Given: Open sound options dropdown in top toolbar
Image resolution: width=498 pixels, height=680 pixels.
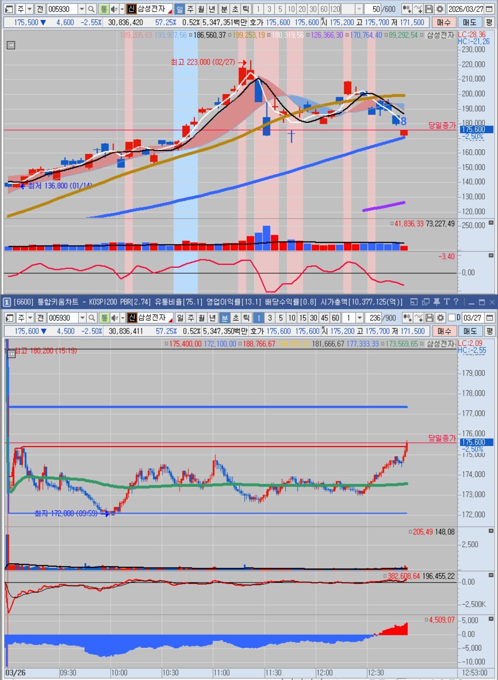Looking at the screenshot, I should click(122, 9).
